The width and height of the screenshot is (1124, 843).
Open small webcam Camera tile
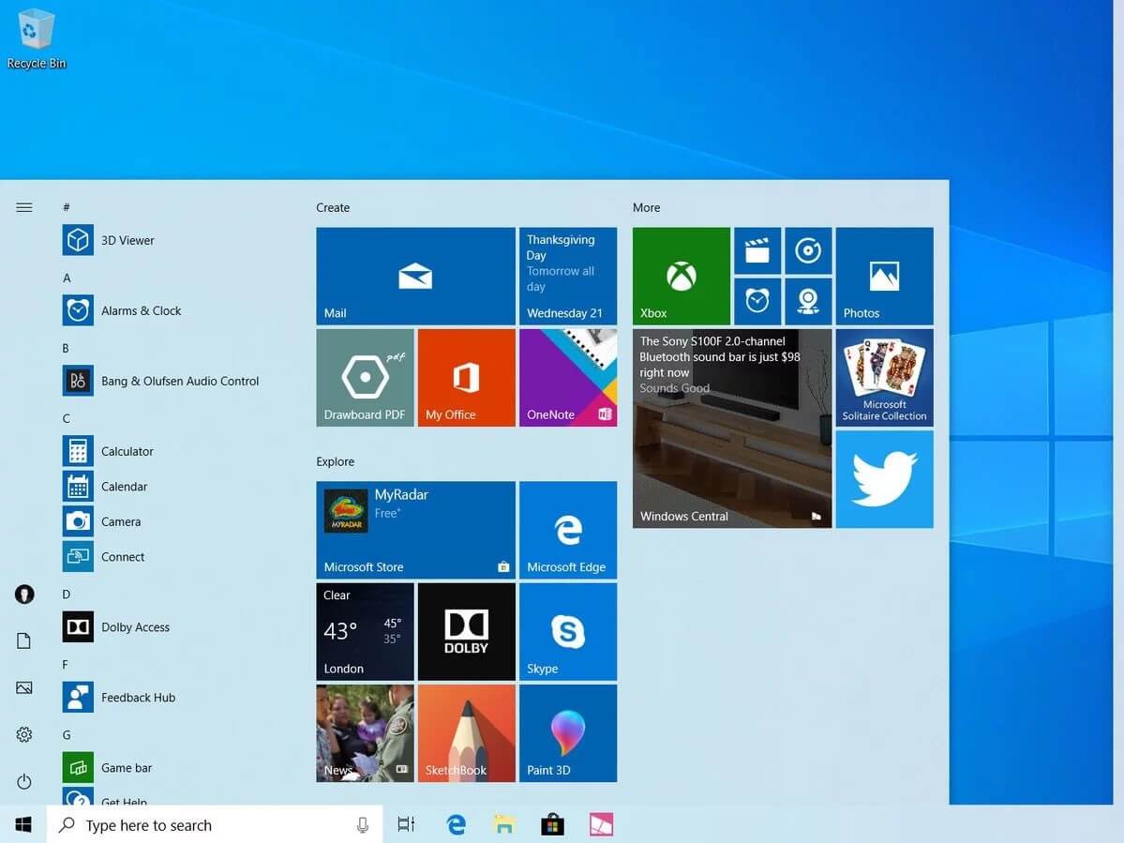[808, 301]
